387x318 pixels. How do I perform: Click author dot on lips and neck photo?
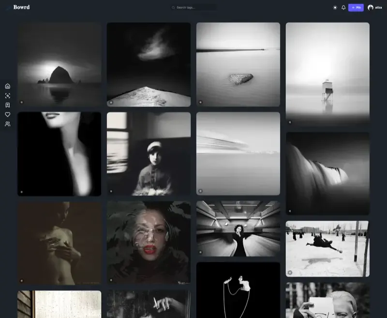[21, 192]
